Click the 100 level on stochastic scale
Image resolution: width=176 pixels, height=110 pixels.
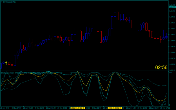point(170,72)
